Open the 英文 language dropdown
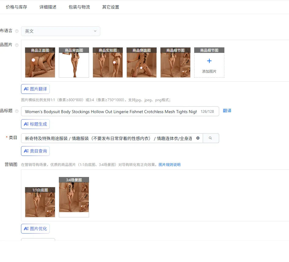Image resolution: width=289 pixels, height=262 pixels. 61,31
